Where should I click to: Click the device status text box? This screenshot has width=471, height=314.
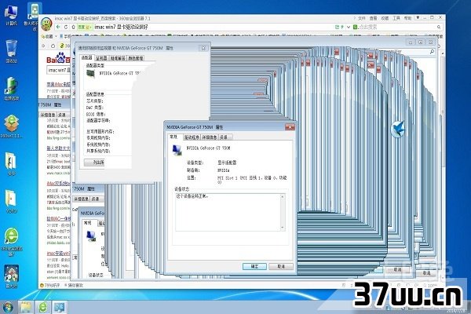pos(230,213)
